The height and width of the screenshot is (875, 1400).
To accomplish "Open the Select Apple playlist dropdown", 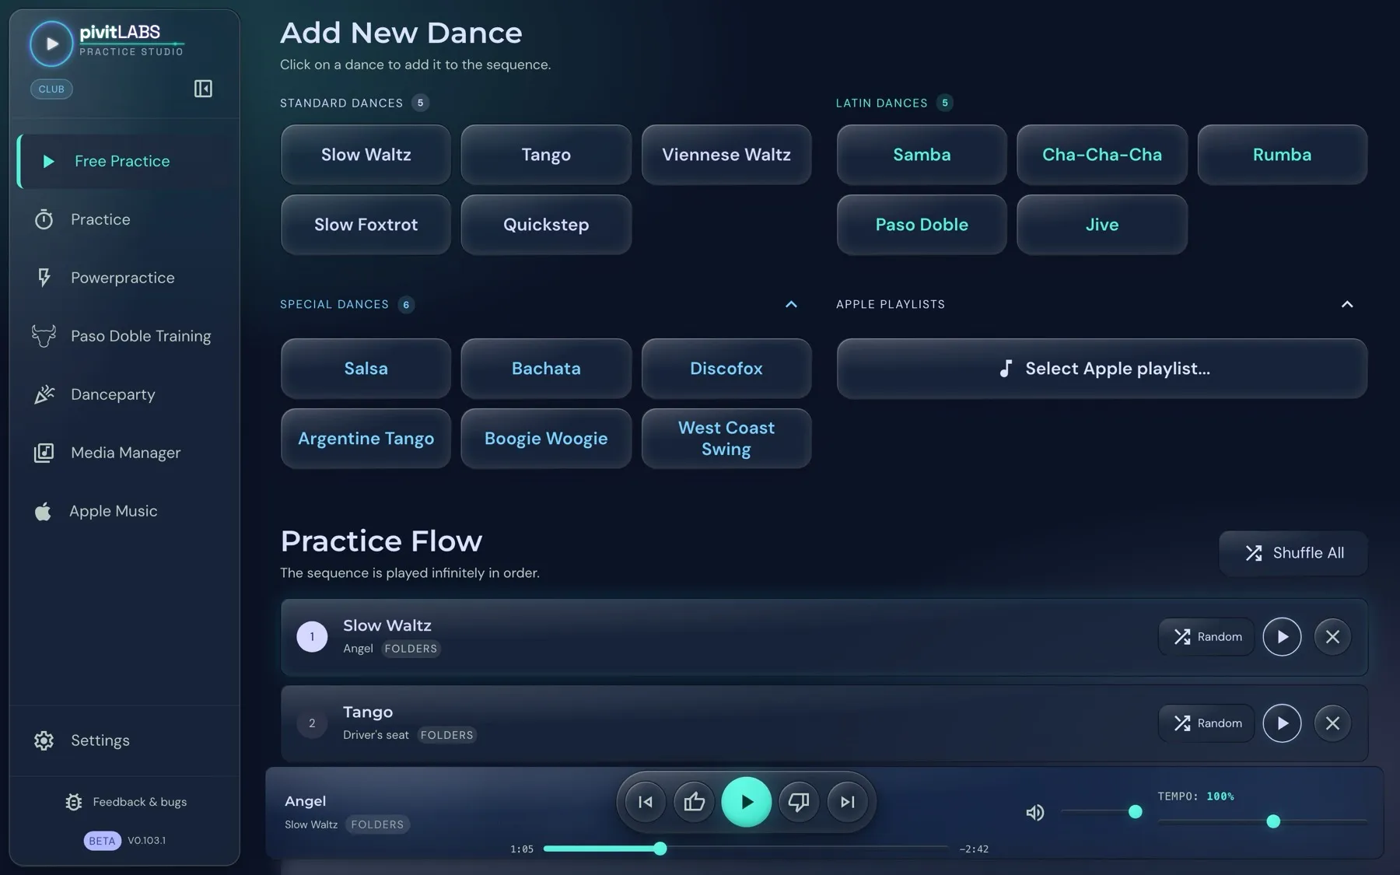I will click(x=1102, y=369).
